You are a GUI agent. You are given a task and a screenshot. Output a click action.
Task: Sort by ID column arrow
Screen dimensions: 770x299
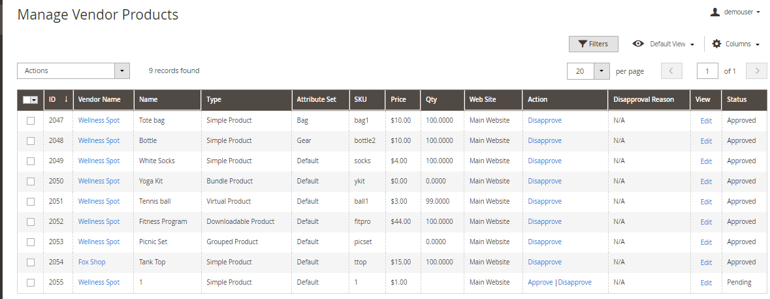click(66, 99)
